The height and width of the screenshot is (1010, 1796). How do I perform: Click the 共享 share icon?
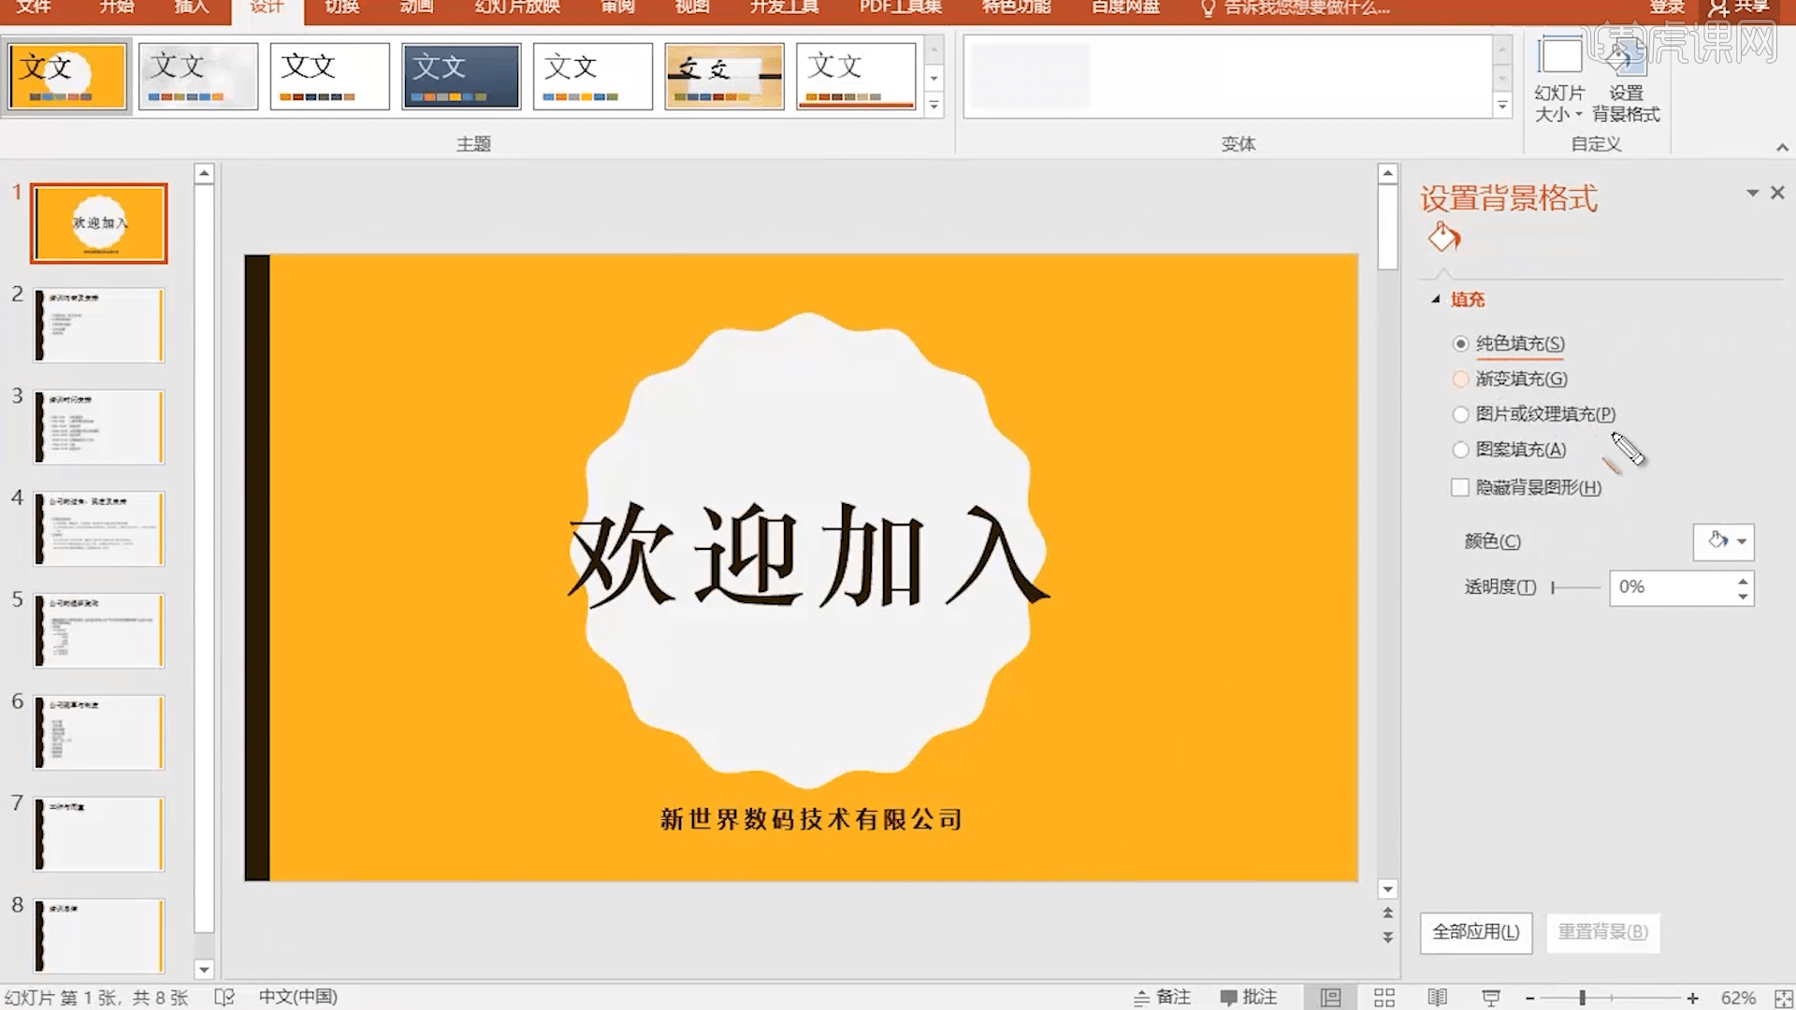pos(1739,7)
